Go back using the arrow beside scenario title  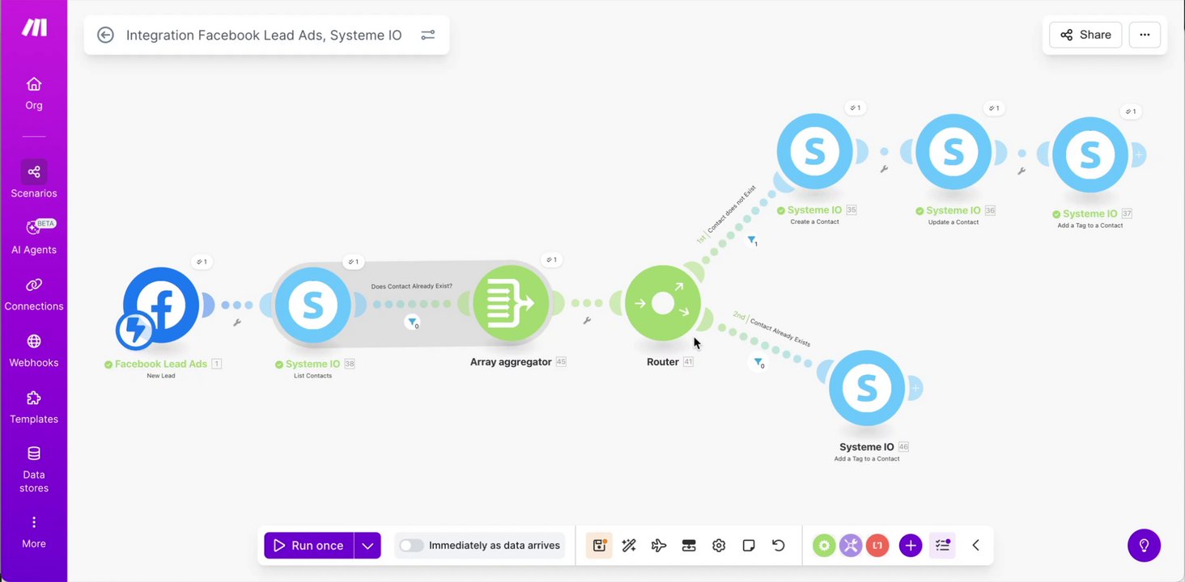point(105,35)
